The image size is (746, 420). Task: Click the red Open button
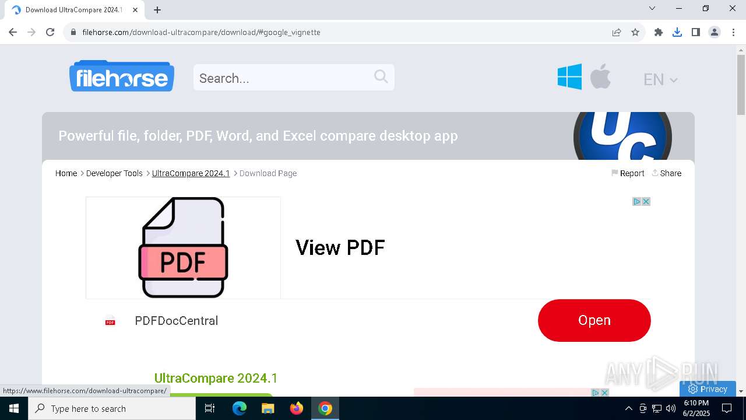(594, 320)
